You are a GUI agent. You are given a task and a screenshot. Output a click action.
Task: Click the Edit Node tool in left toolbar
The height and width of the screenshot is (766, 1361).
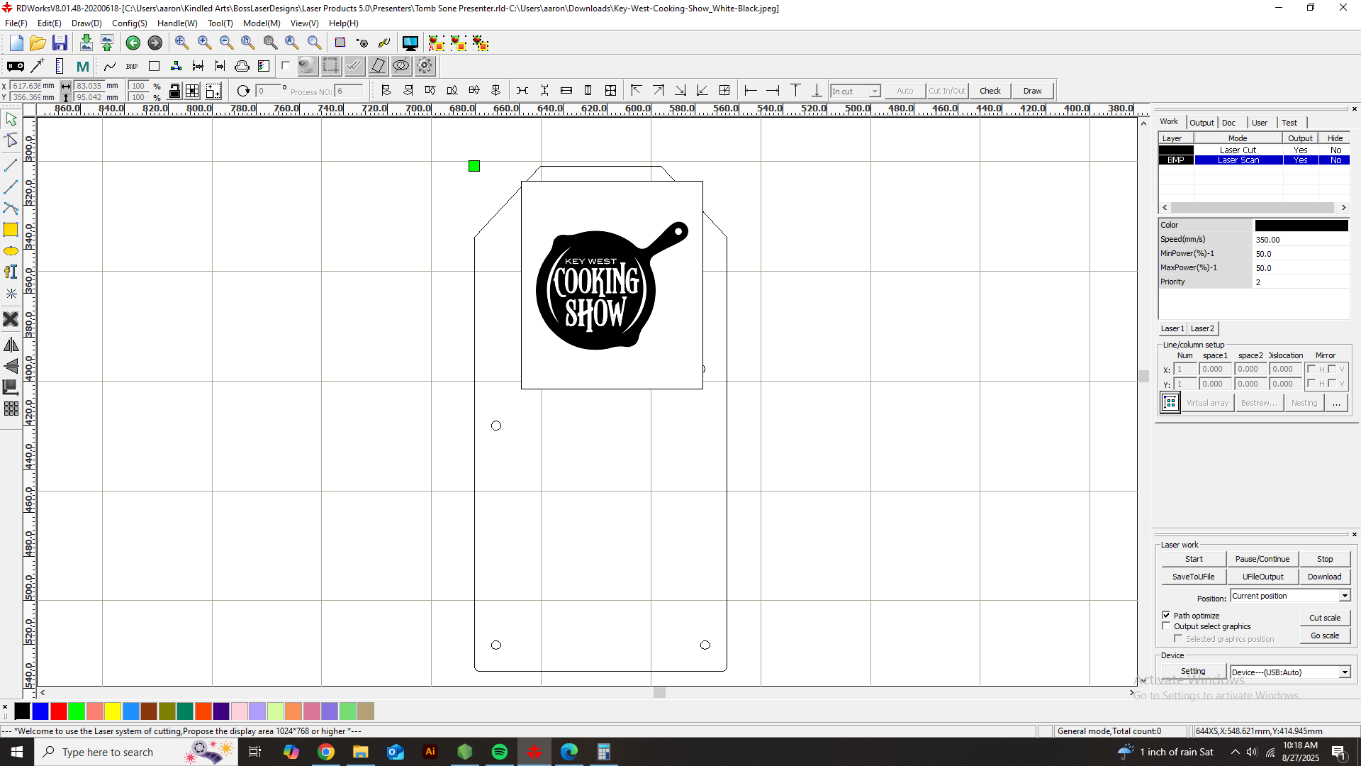click(11, 140)
